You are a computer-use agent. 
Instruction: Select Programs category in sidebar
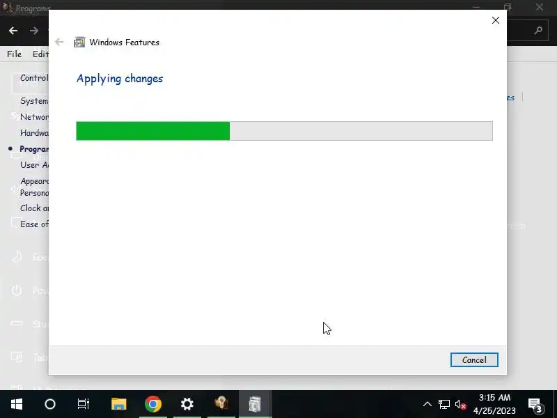click(34, 149)
